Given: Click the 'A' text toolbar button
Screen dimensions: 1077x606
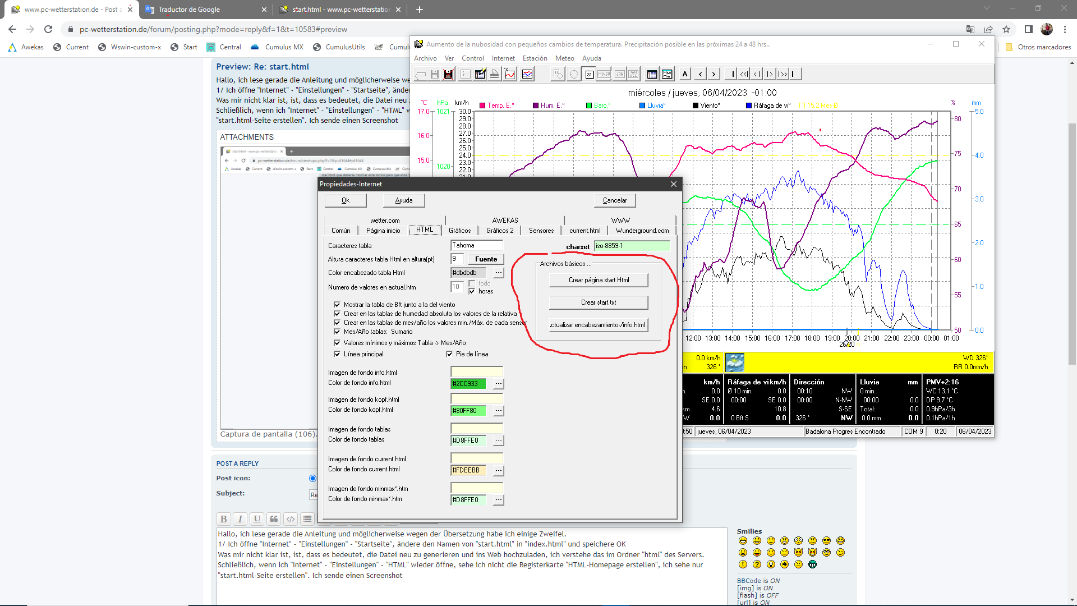Looking at the screenshot, I should (685, 74).
